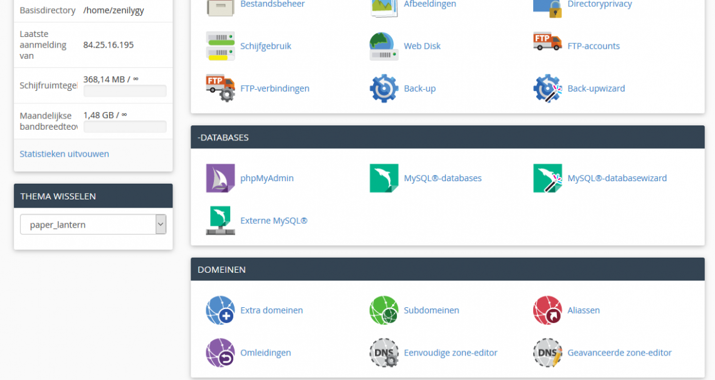Viewport: 715px width, 380px height.
Task: Click the Web Disk link
Action: 422,46
